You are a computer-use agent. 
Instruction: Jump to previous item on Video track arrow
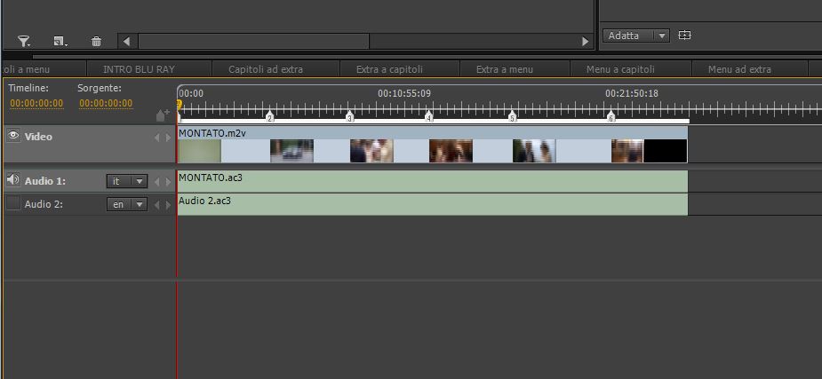156,138
